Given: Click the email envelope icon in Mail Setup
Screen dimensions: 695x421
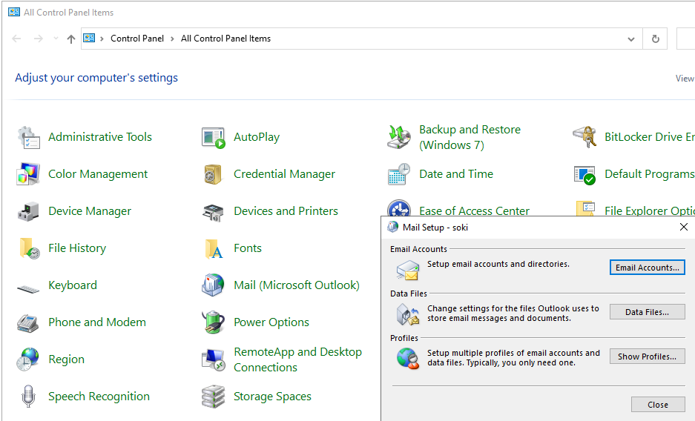Looking at the screenshot, I should pyautogui.click(x=408, y=270).
